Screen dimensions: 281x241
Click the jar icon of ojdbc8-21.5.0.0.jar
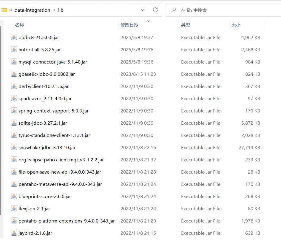(14, 37)
